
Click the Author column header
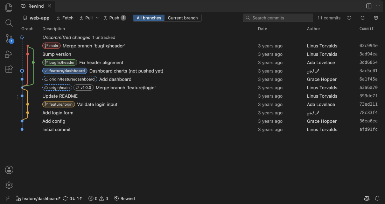[314, 29]
